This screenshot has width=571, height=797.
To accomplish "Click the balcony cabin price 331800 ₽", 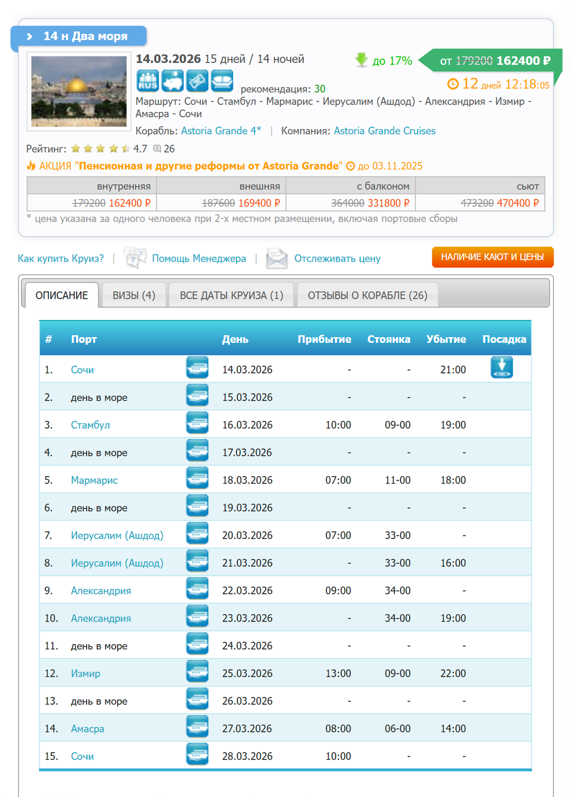I will click(388, 203).
